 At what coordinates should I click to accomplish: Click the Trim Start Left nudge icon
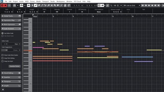coord(142,5)
